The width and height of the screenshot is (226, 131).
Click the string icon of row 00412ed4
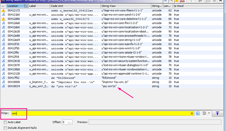[3, 40]
